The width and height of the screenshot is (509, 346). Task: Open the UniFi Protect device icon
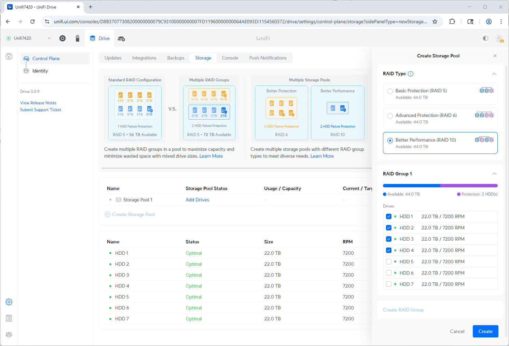(78, 38)
